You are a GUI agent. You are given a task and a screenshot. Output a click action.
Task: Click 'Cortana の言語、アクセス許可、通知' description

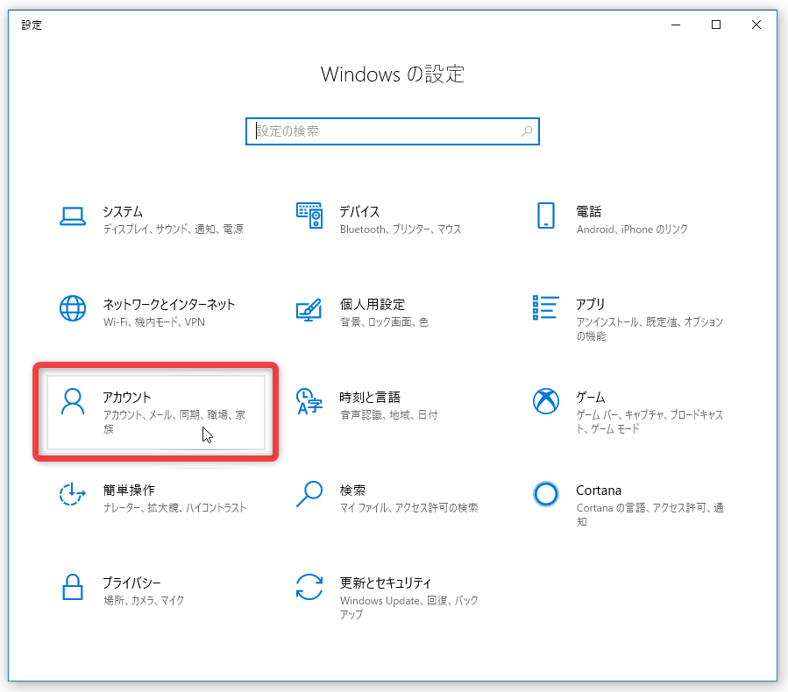click(650, 515)
